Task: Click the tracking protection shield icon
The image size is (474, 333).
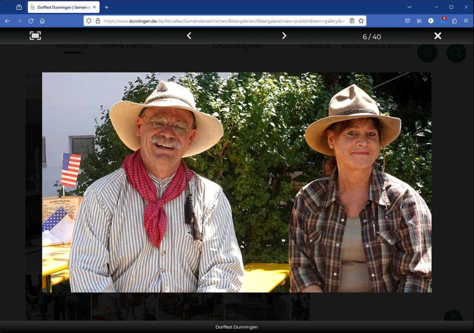Action: pyautogui.click(x=89, y=21)
